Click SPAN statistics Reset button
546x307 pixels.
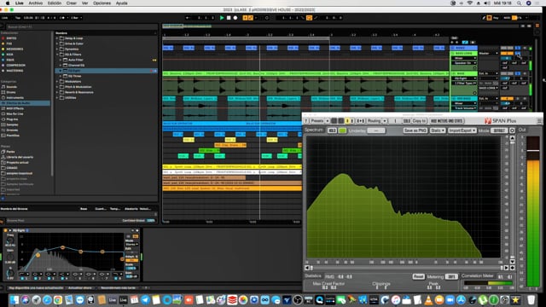418,276
